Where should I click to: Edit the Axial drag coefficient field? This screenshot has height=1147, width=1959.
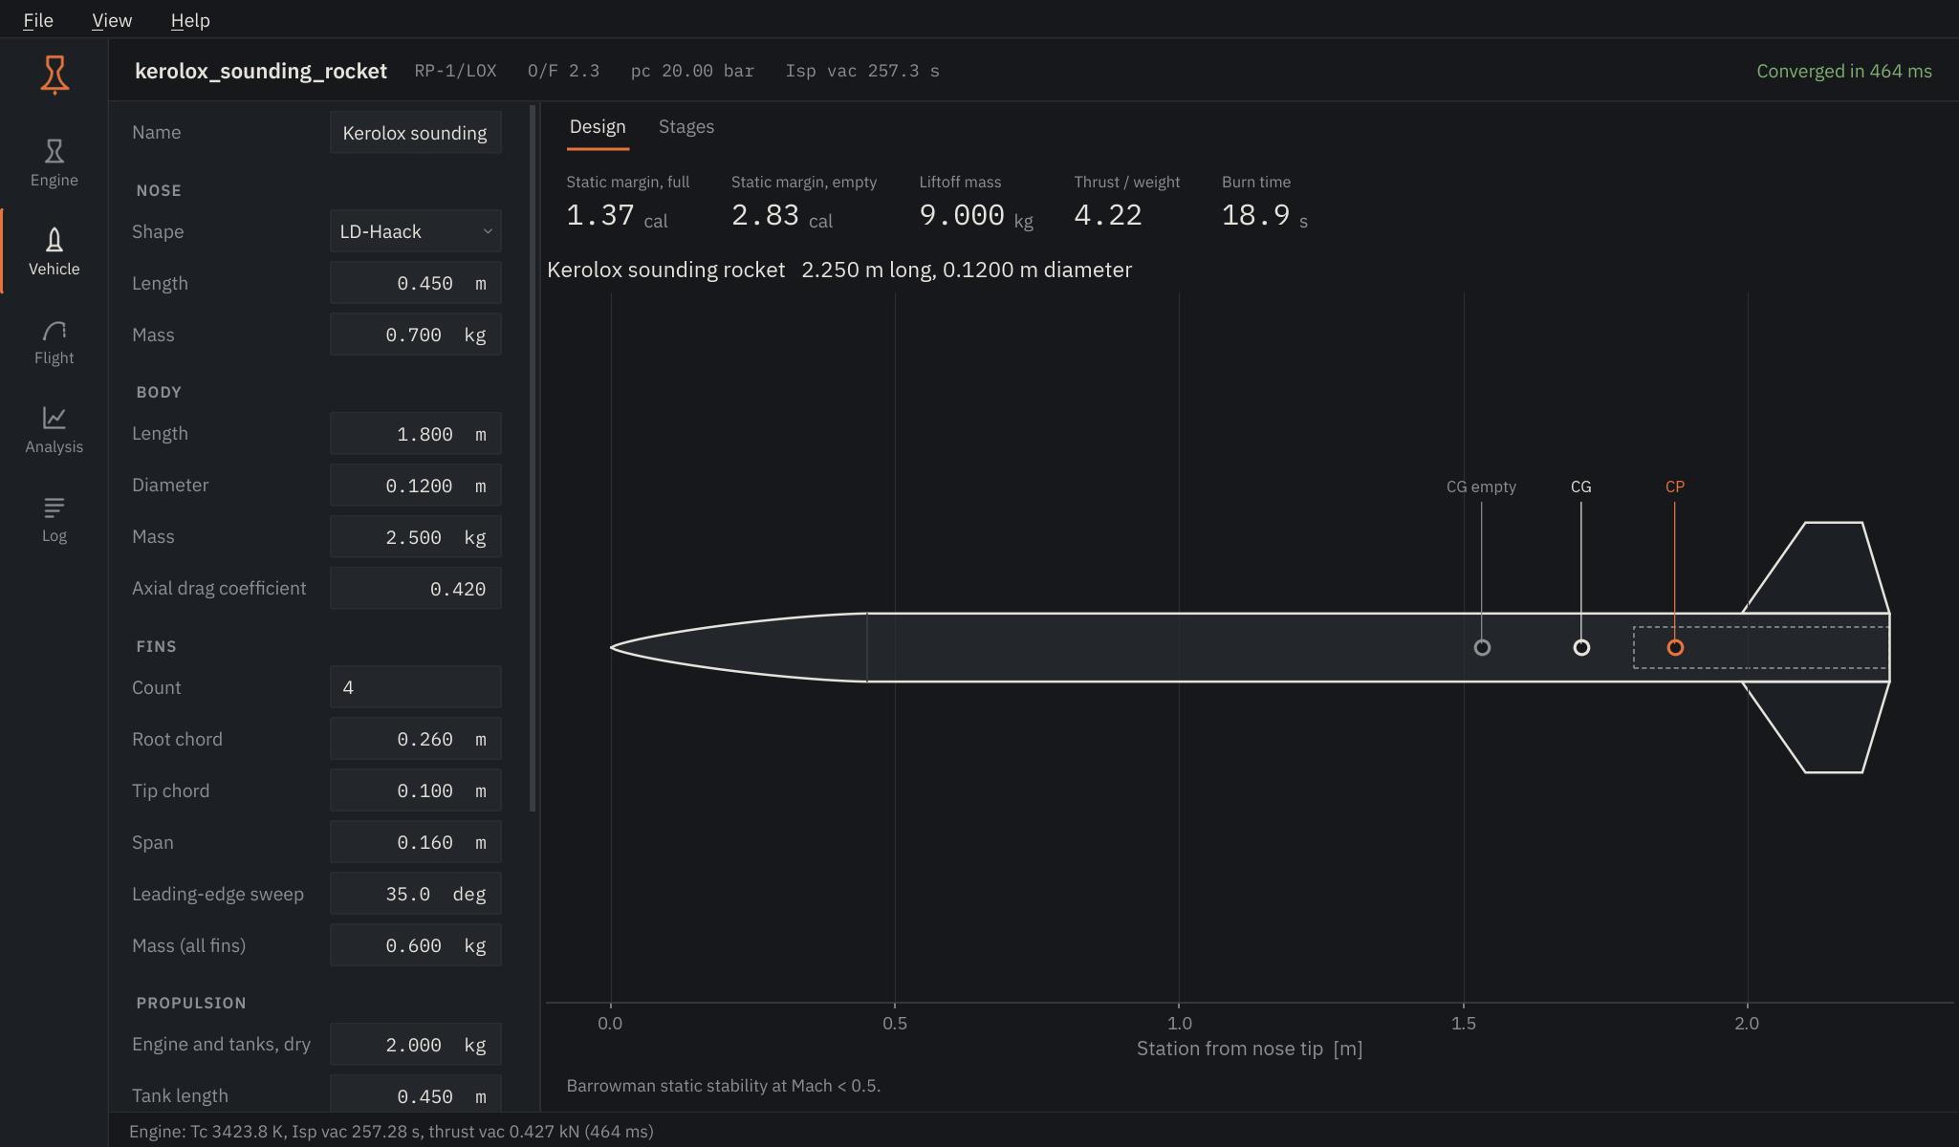[x=416, y=589]
